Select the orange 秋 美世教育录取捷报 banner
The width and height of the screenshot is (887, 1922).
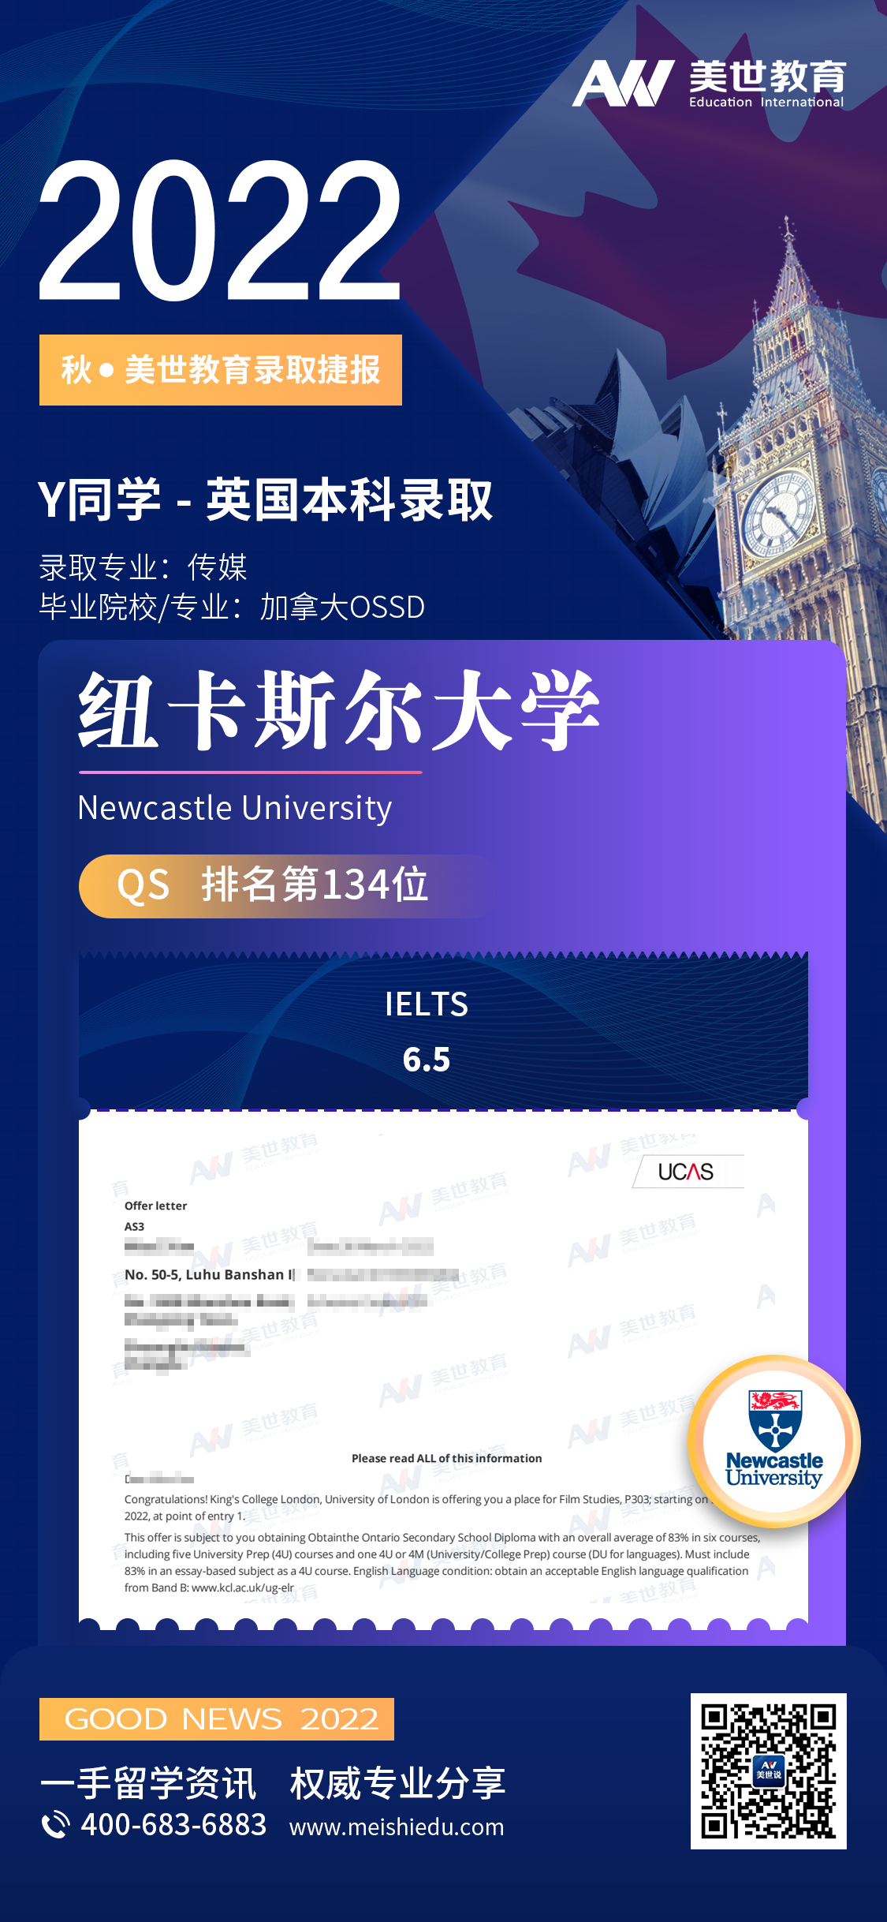(221, 370)
